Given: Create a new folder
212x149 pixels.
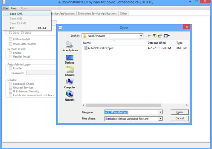Looking at the screenshot, I should coord(160,36).
